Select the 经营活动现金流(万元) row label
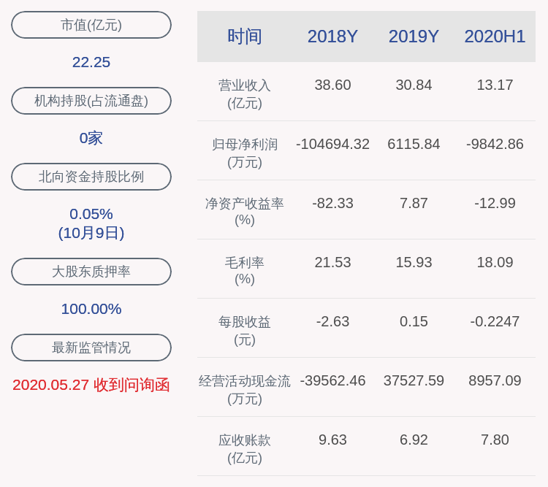Viewport: 548px width, 487px height. click(x=244, y=390)
